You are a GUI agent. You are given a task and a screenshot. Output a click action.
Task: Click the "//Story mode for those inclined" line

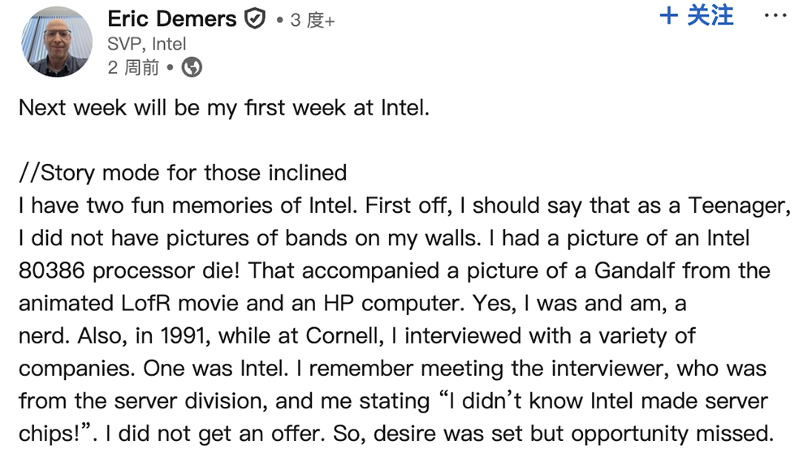(183, 173)
